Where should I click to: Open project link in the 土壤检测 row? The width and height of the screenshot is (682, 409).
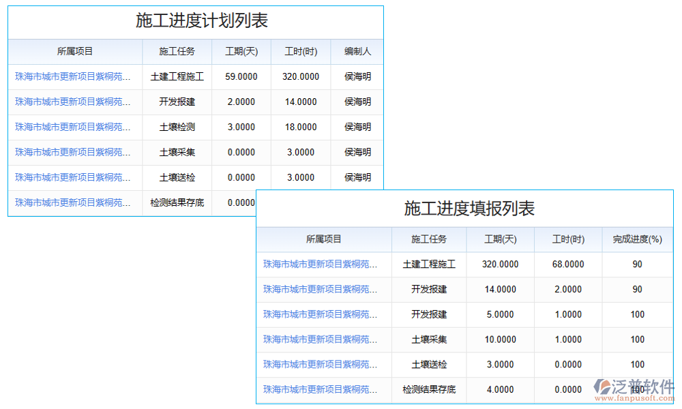pos(75,127)
